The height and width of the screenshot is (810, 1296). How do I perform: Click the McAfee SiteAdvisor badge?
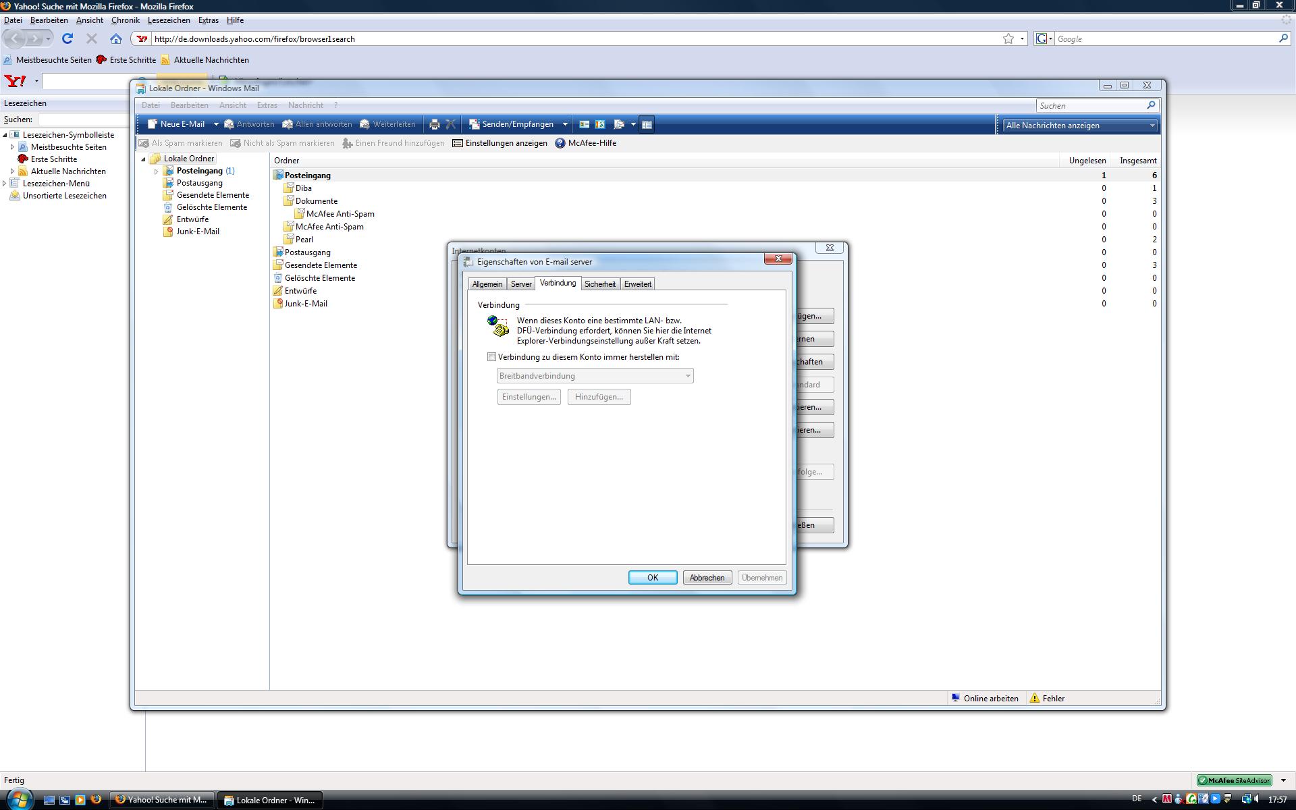(x=1234, y=780)
